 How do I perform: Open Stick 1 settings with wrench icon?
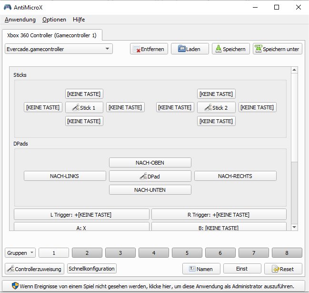(x=84, y=108)
